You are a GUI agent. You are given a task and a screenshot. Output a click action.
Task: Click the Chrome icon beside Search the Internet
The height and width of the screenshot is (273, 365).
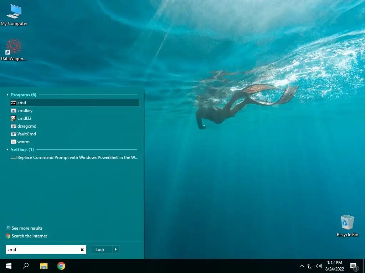[8, 236]
